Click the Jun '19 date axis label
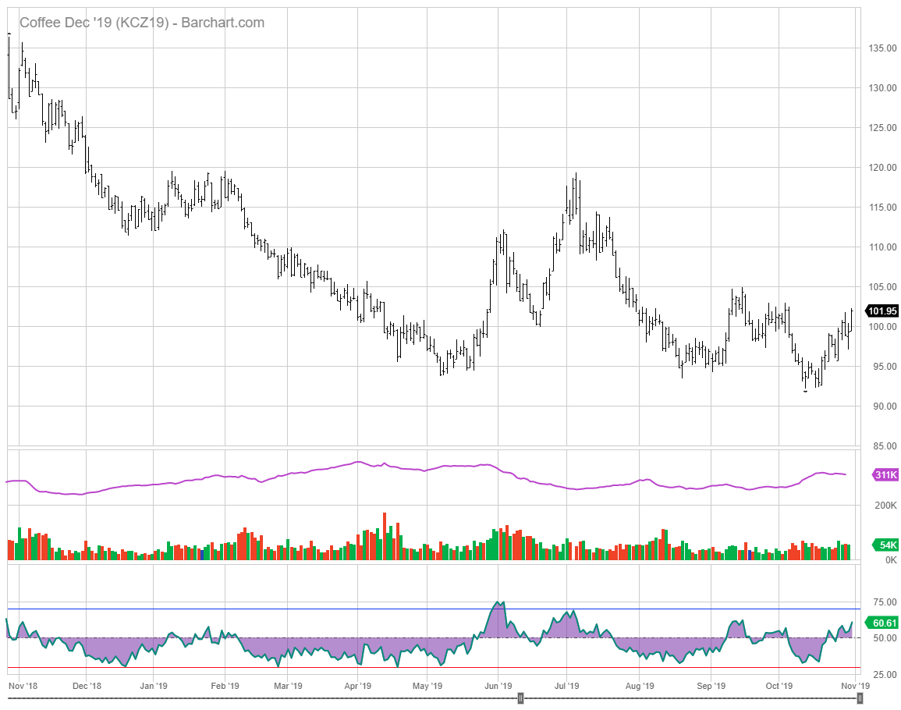Viewport: 901px width, 710px height. click(498, 686)
